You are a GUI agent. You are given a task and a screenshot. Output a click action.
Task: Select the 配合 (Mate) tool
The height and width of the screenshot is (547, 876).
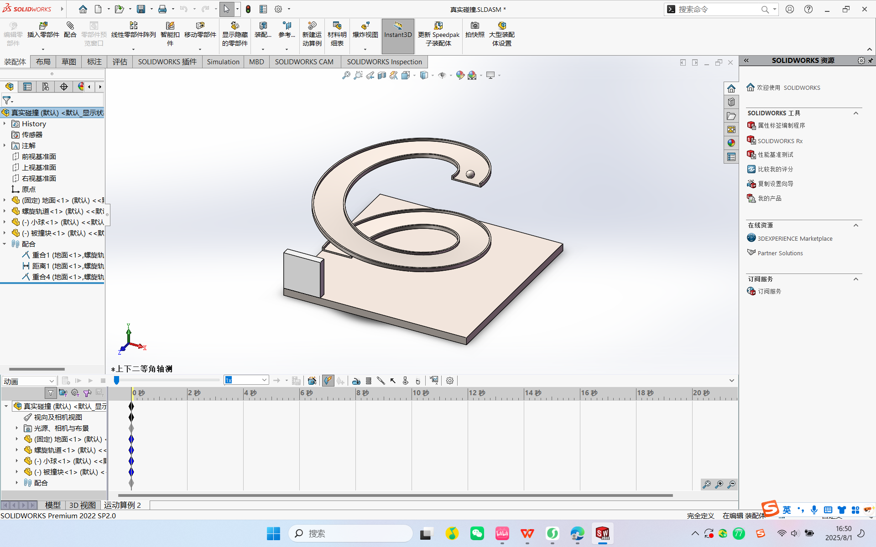coord(69,32)
